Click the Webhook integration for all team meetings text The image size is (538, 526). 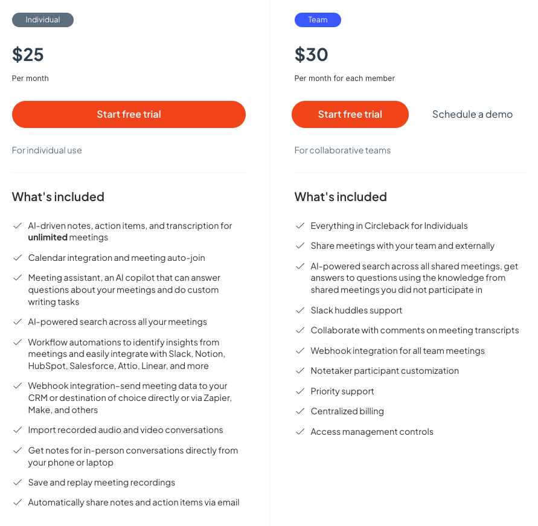pos(397,351)
